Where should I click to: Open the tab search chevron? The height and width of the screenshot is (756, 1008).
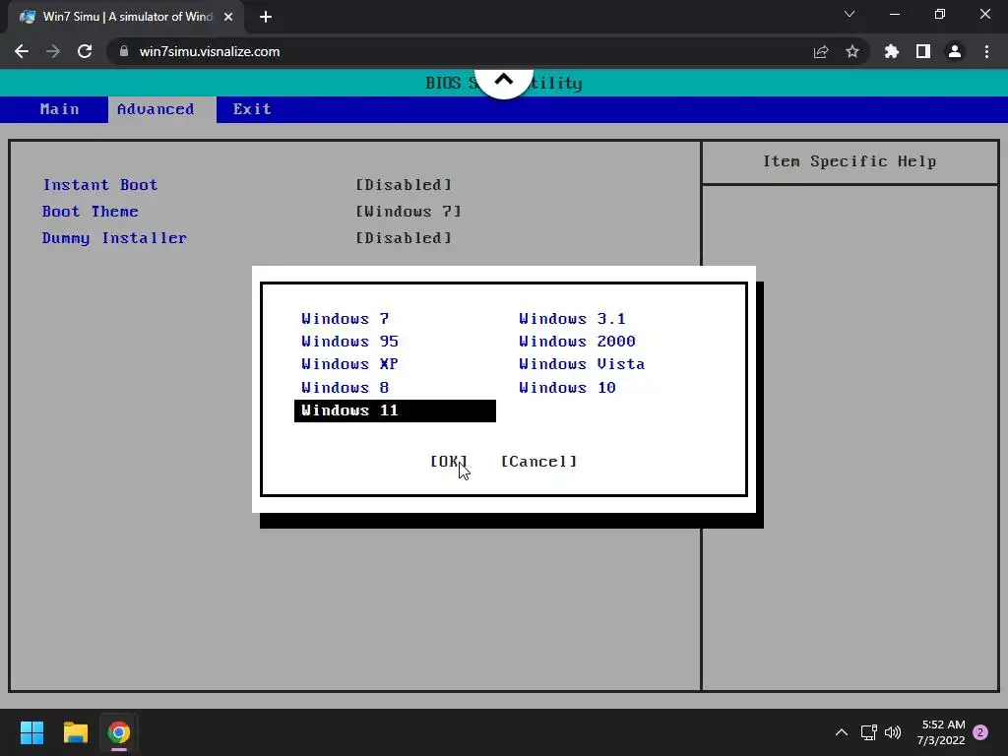pos(850,14)
